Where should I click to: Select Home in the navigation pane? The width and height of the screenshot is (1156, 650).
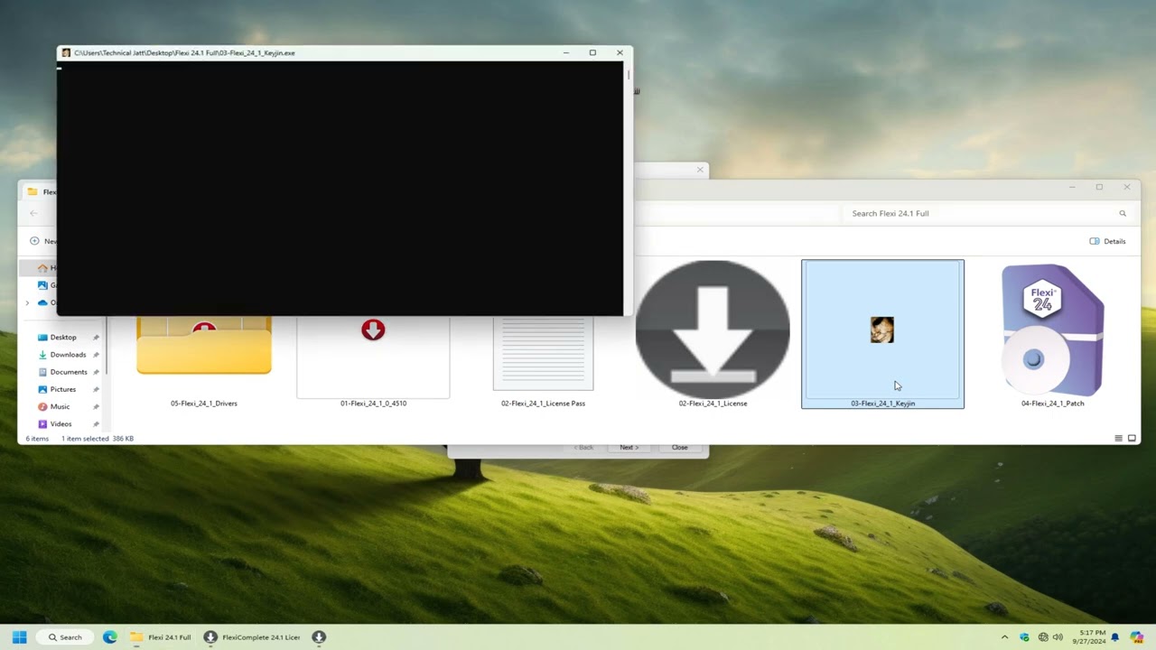(47, 268)
